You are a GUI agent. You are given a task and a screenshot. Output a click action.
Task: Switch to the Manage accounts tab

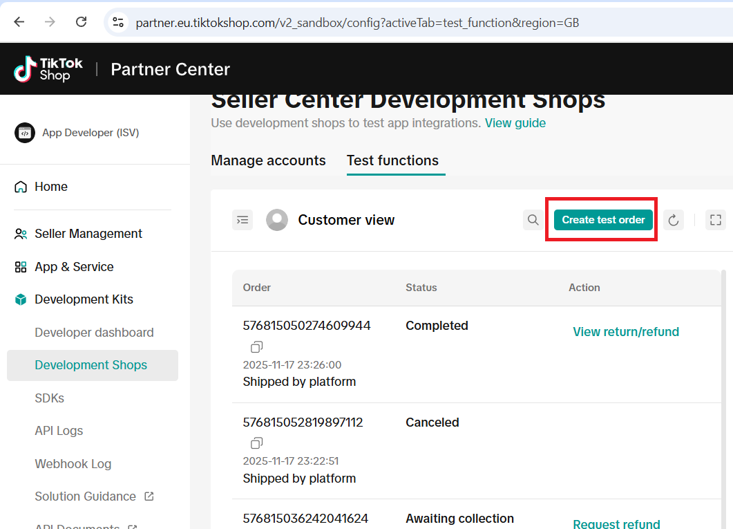tap(268, 160)
